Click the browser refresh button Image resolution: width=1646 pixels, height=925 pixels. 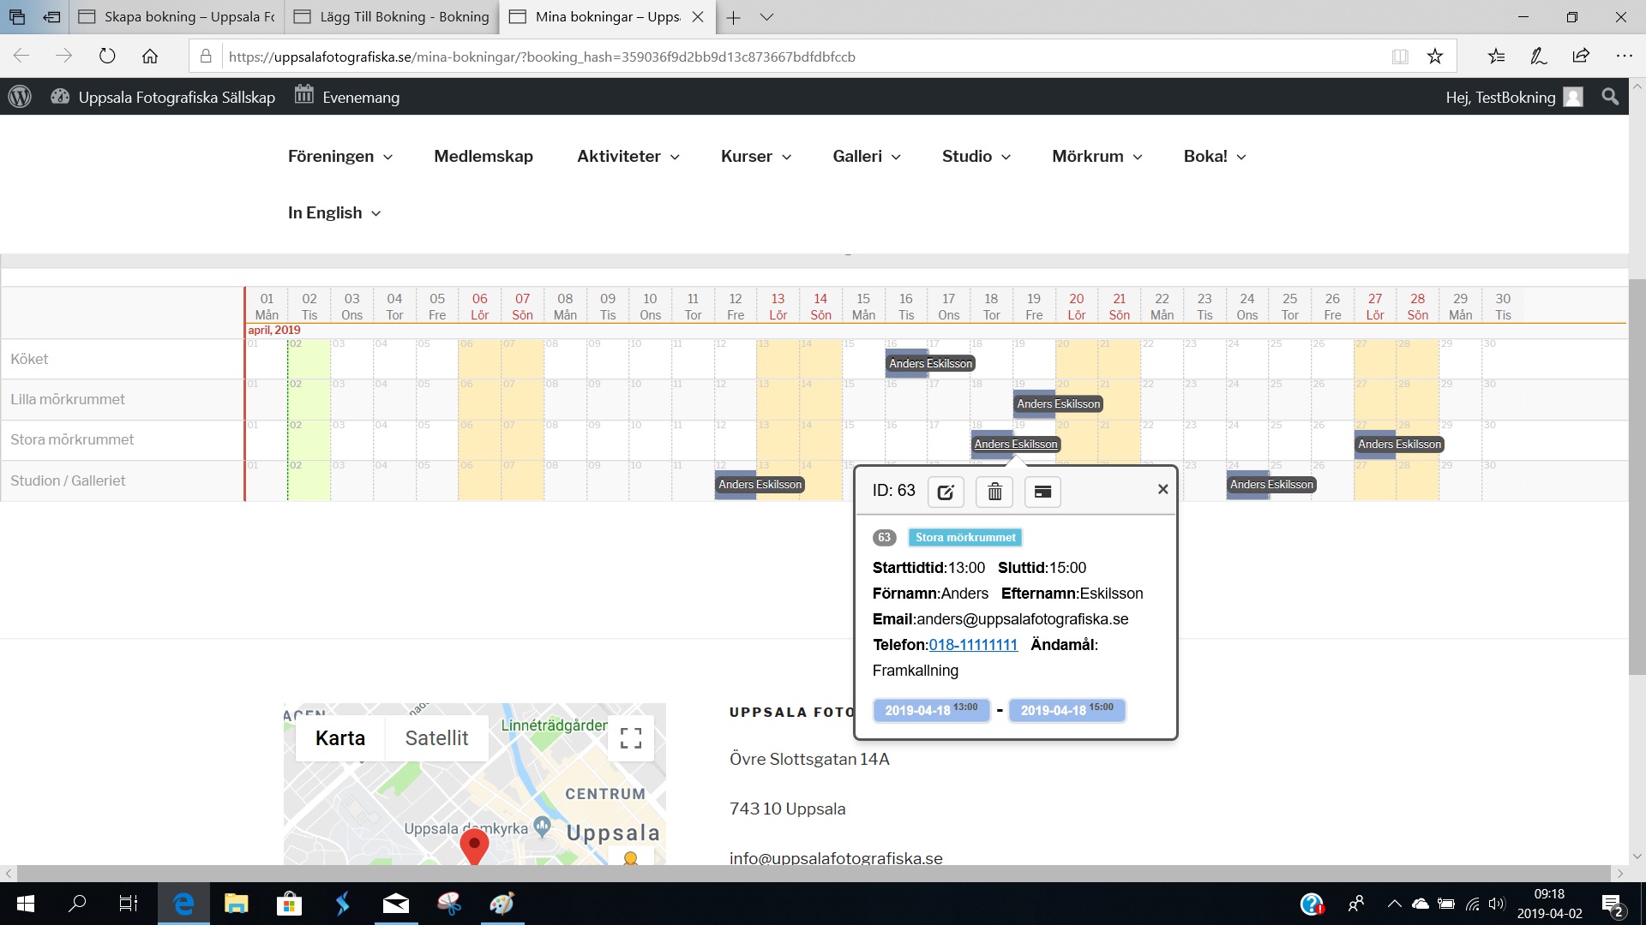(107, 57)
